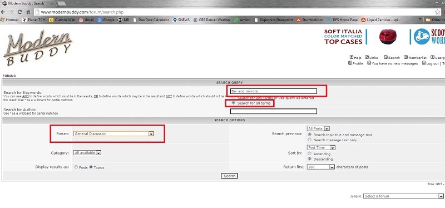Click the browser Forward arrow
The image size is (445, 208).
pyautogui.click(x=11, y=12)
